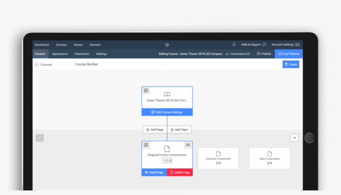Click the right arrow to scroll pages forward

[294, 138]
